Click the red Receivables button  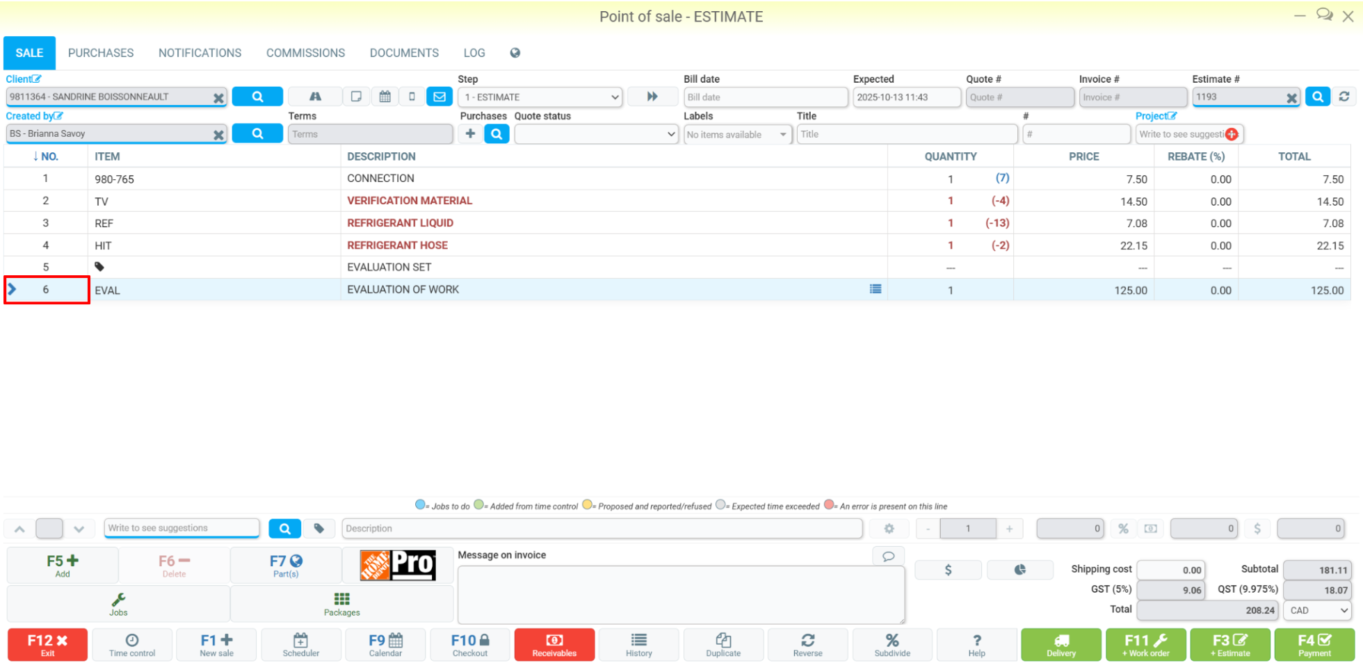pos(554,645)
